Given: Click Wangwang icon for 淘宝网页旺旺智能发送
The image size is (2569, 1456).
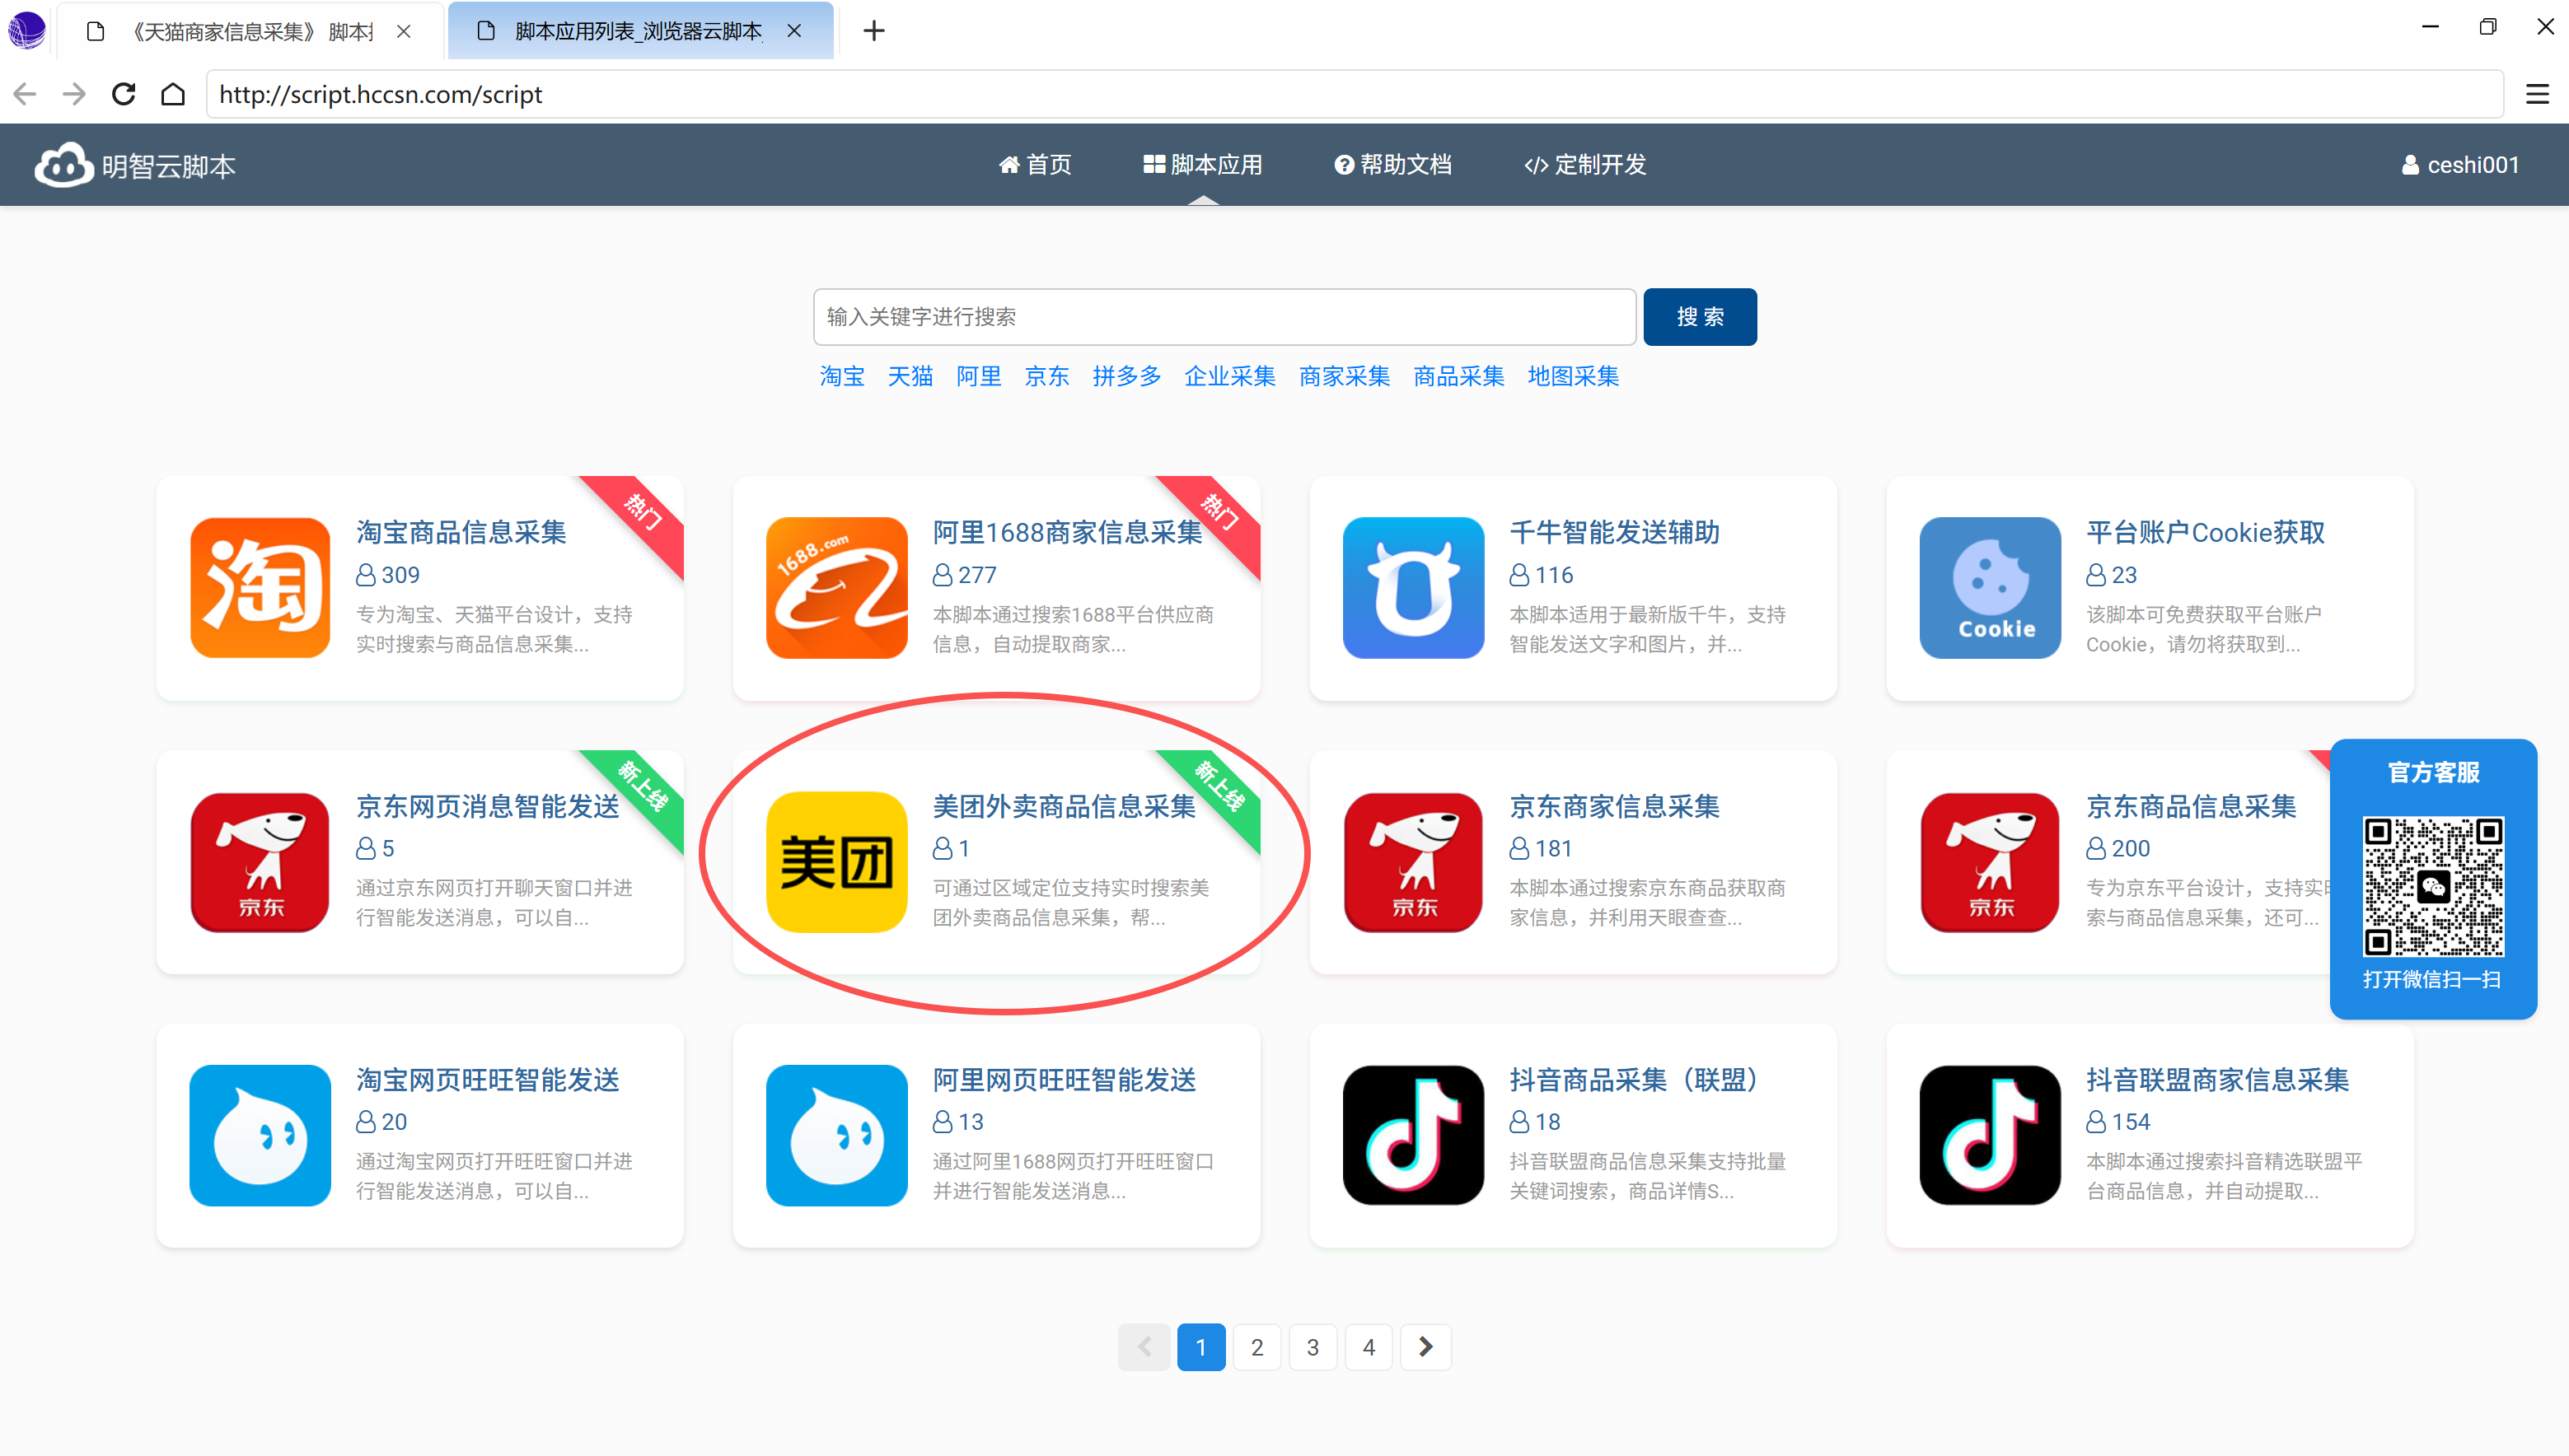Looking at the screenshot, I should (260, 1135).
